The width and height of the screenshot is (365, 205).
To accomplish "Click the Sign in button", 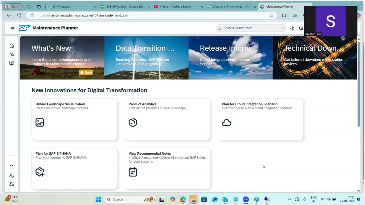I will [13, 7].
